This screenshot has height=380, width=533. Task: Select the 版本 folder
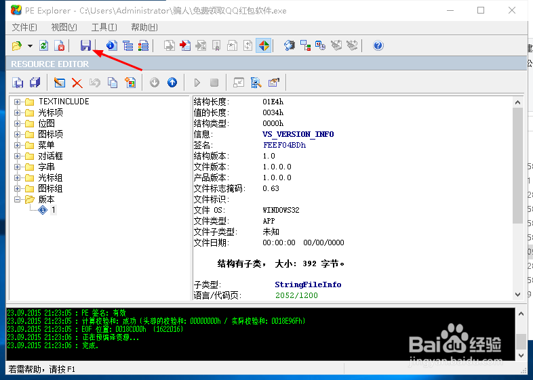coord(46,199)
